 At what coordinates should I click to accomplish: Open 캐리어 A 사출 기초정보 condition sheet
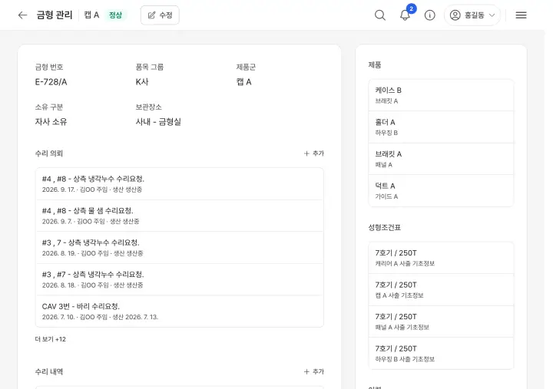[x=441, y=258]
